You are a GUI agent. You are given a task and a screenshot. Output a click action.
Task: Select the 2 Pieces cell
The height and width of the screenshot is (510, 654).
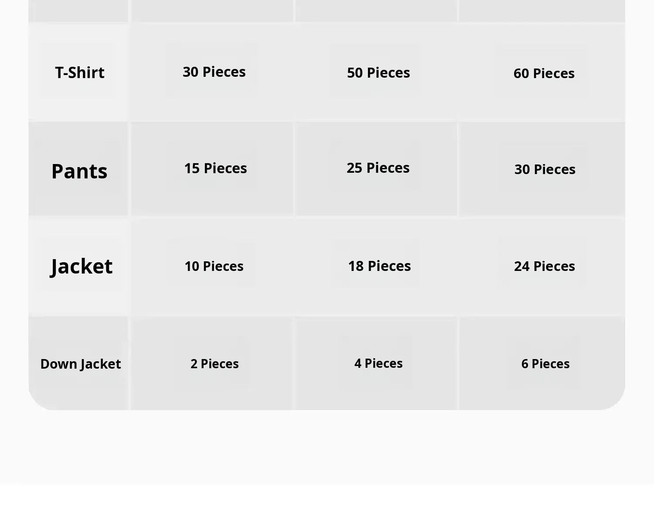coord(215,364)
